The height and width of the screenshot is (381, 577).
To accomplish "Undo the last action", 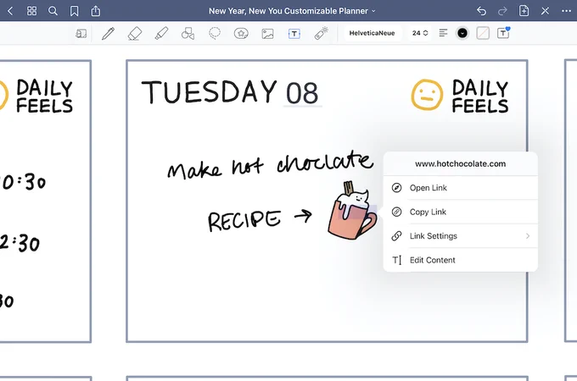I will (x=481, y=11).
